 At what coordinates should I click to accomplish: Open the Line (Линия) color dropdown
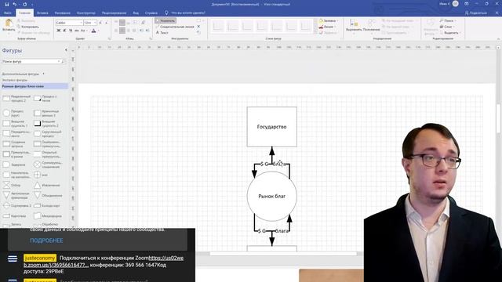click(x=327, y=27)
